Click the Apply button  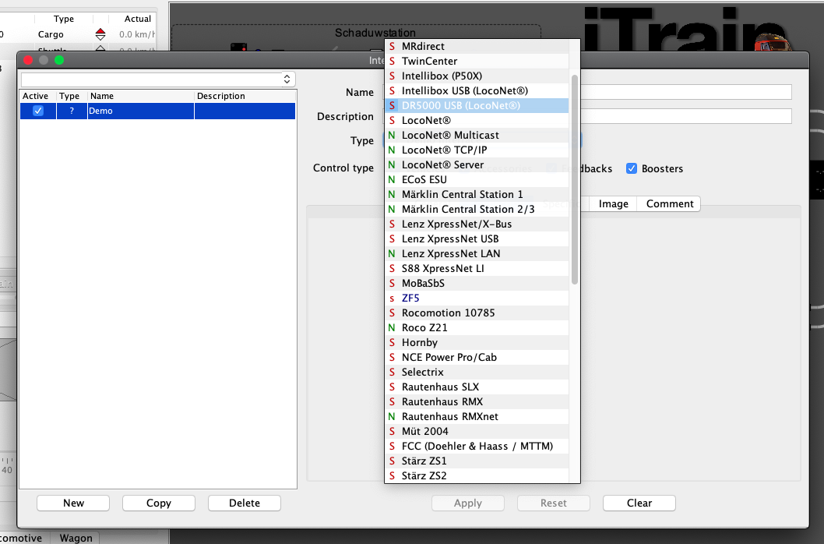(468, 503)
